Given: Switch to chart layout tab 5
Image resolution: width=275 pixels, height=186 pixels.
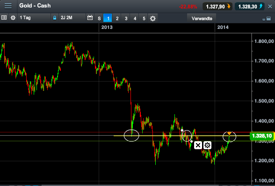Looking at the screenshot, I should point(144,18).
